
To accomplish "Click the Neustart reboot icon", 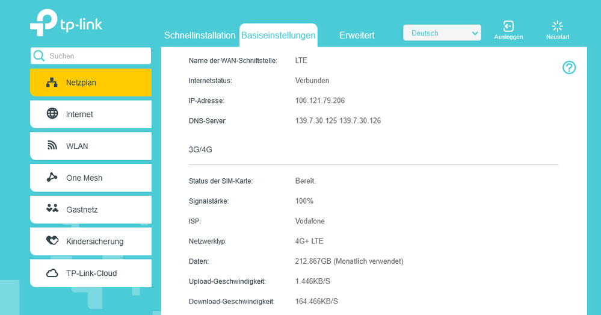I will click(557, 26).
